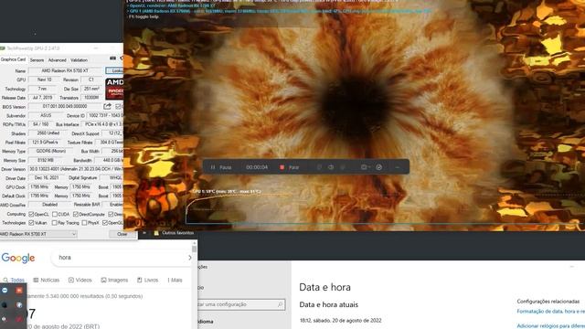
Task: Click the GPU Name field AMD Radeon RX 5700 XT
Action: tap(65, 70)
